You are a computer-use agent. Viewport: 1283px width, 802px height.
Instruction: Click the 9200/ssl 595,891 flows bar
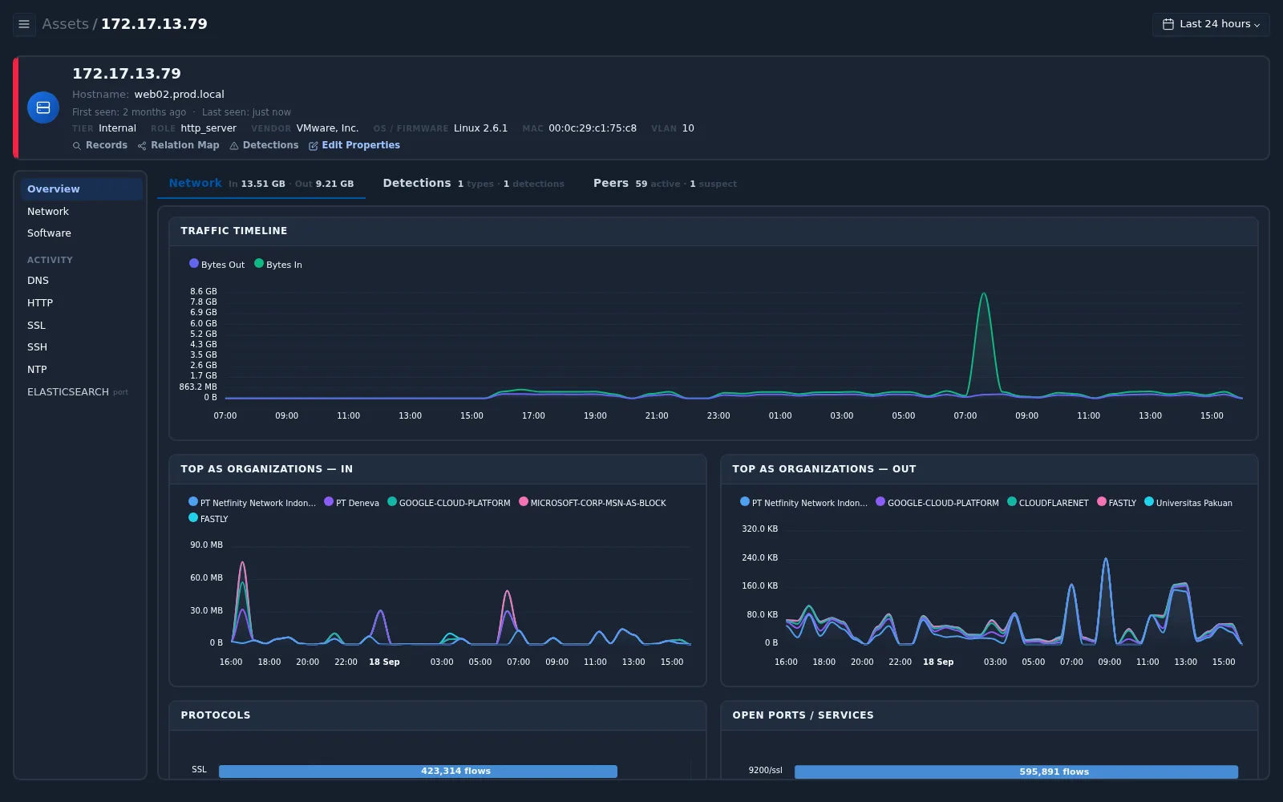click(1016, 772)
